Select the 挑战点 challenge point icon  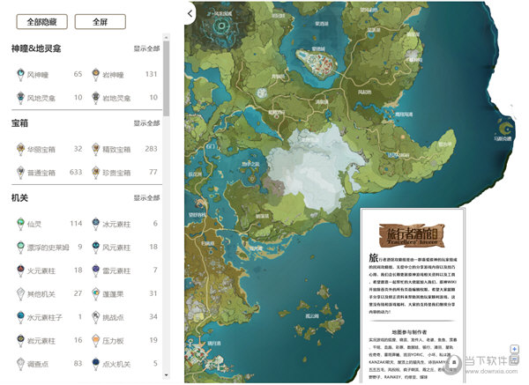click(96, 317)
